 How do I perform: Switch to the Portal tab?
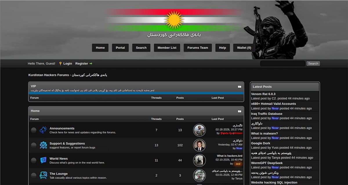pyautogui.click(x=120, y=48)
